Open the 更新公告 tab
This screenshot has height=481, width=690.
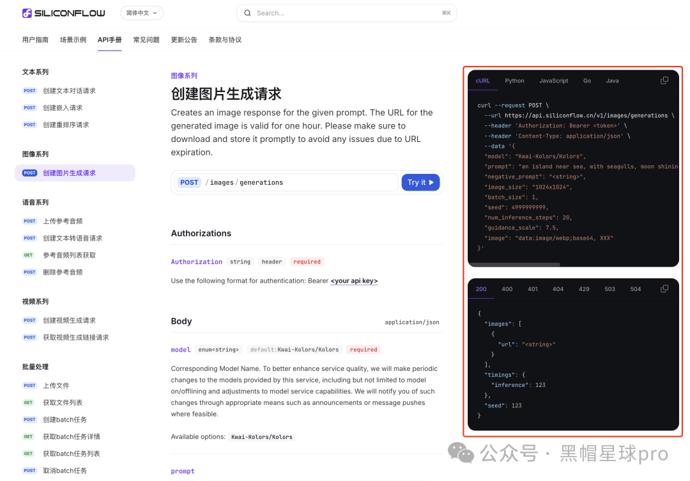(184, 40)
